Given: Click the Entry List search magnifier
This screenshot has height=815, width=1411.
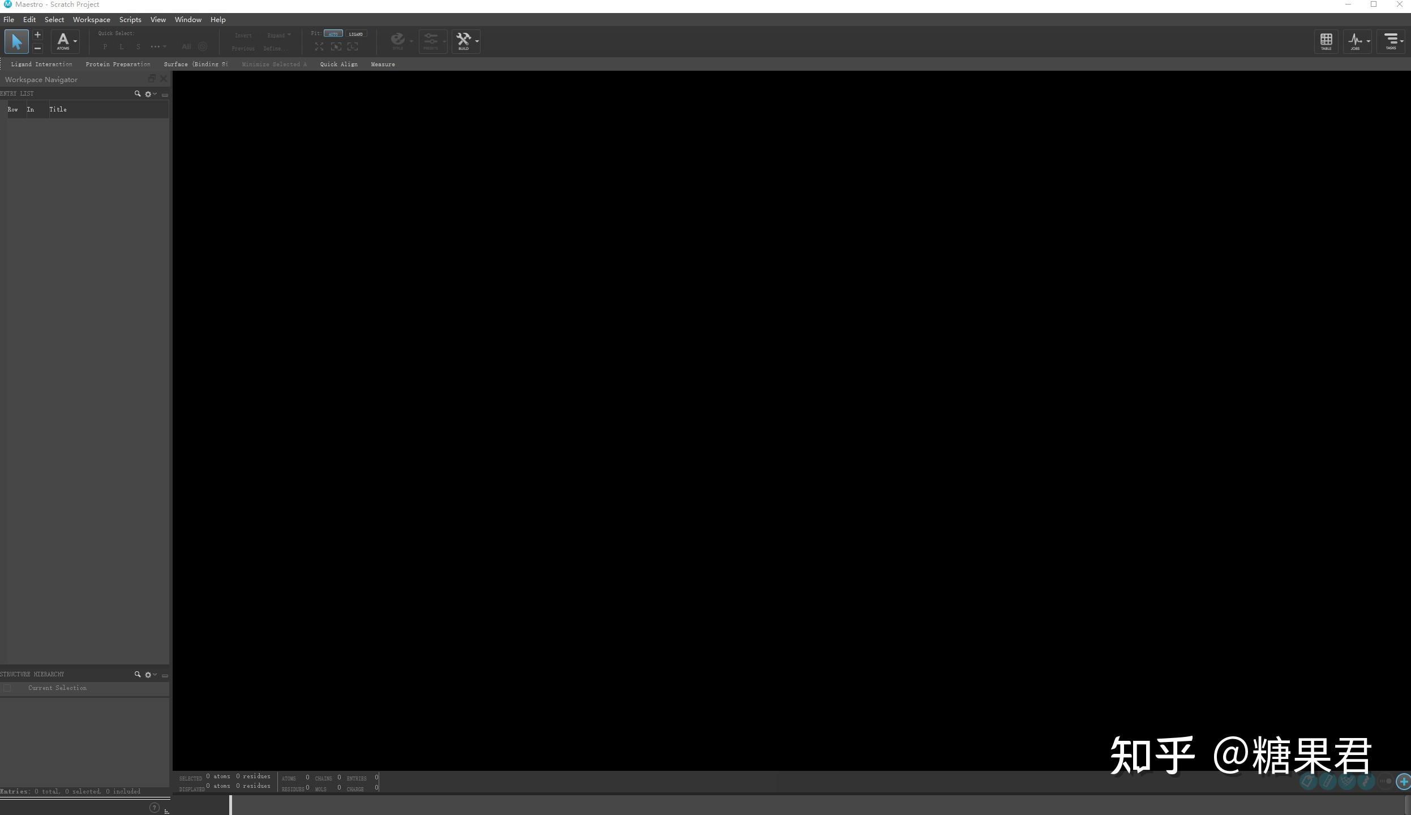Looking at the screenshot, I should (138, 94).
